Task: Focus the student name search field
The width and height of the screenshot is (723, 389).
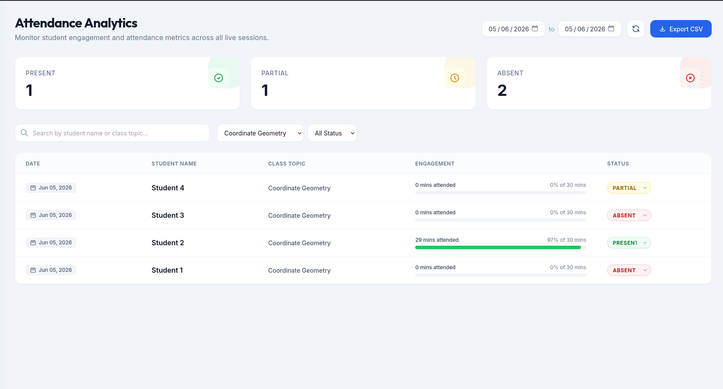Action: [112, 133]
